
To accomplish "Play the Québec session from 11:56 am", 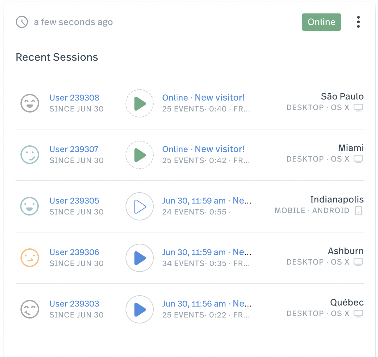I will [140, 309].
